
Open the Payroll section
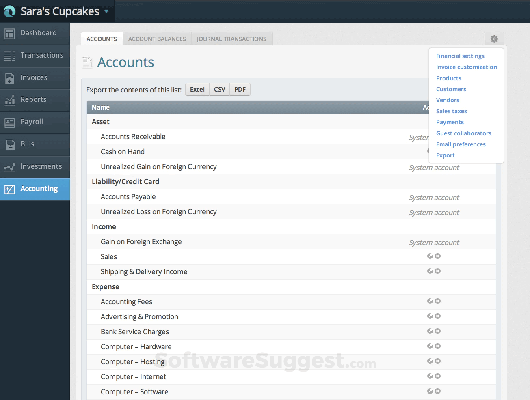pos(35,122)
